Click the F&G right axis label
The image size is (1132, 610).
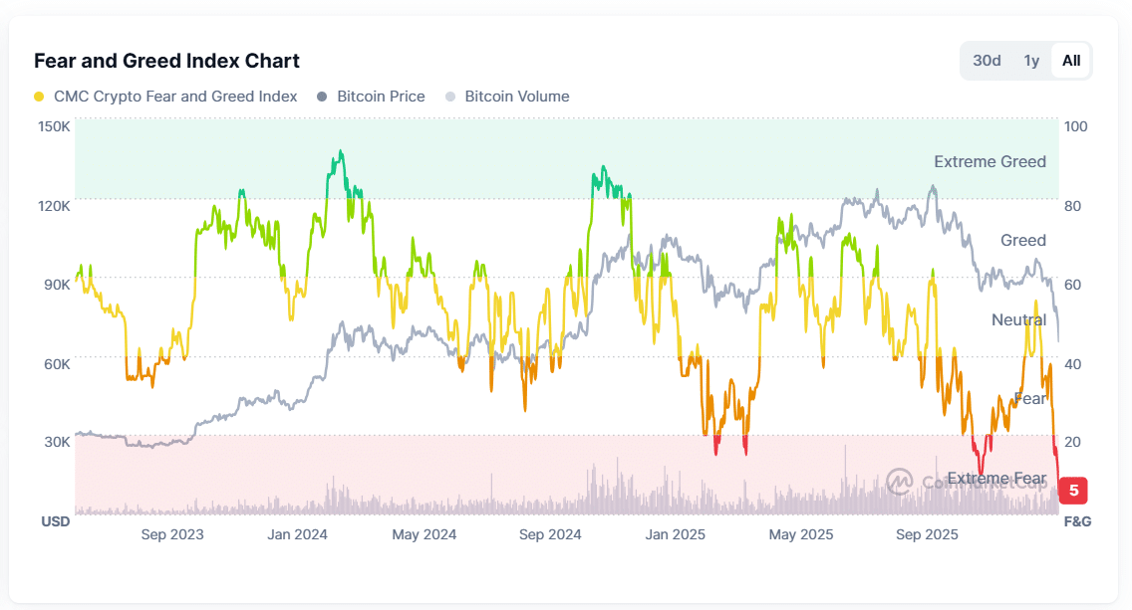coord(1077,521)
